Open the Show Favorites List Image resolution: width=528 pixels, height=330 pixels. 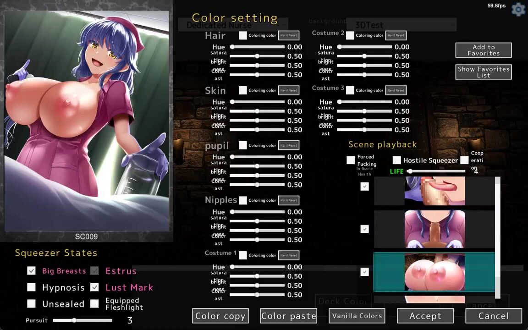point(483,72)
